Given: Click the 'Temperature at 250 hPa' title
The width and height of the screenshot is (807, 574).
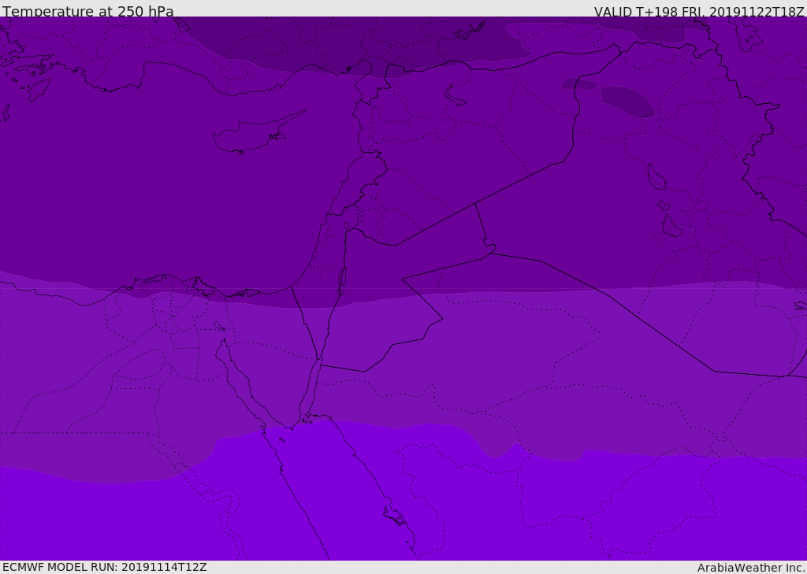Looking at the screenshot, I should click(88, 11).
